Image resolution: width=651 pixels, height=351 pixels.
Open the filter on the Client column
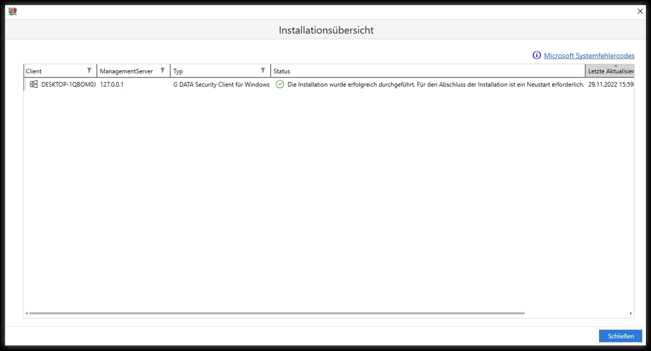click(89, 71)
